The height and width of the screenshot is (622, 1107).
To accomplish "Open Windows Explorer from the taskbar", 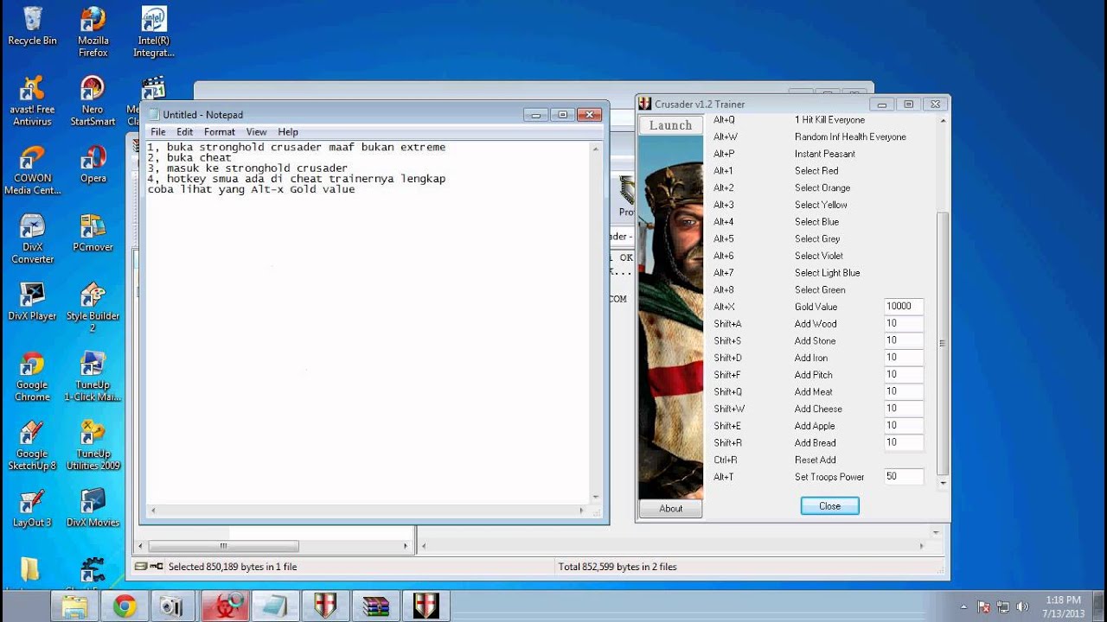I will coord(75,606).
